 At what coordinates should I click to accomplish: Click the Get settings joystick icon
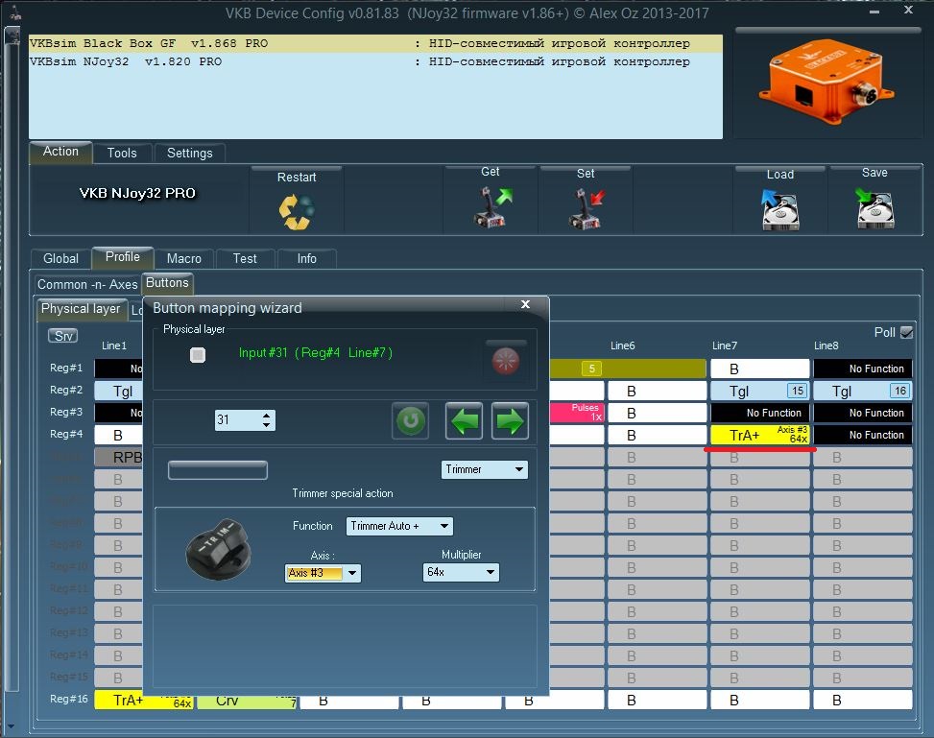tap(491, 206)
